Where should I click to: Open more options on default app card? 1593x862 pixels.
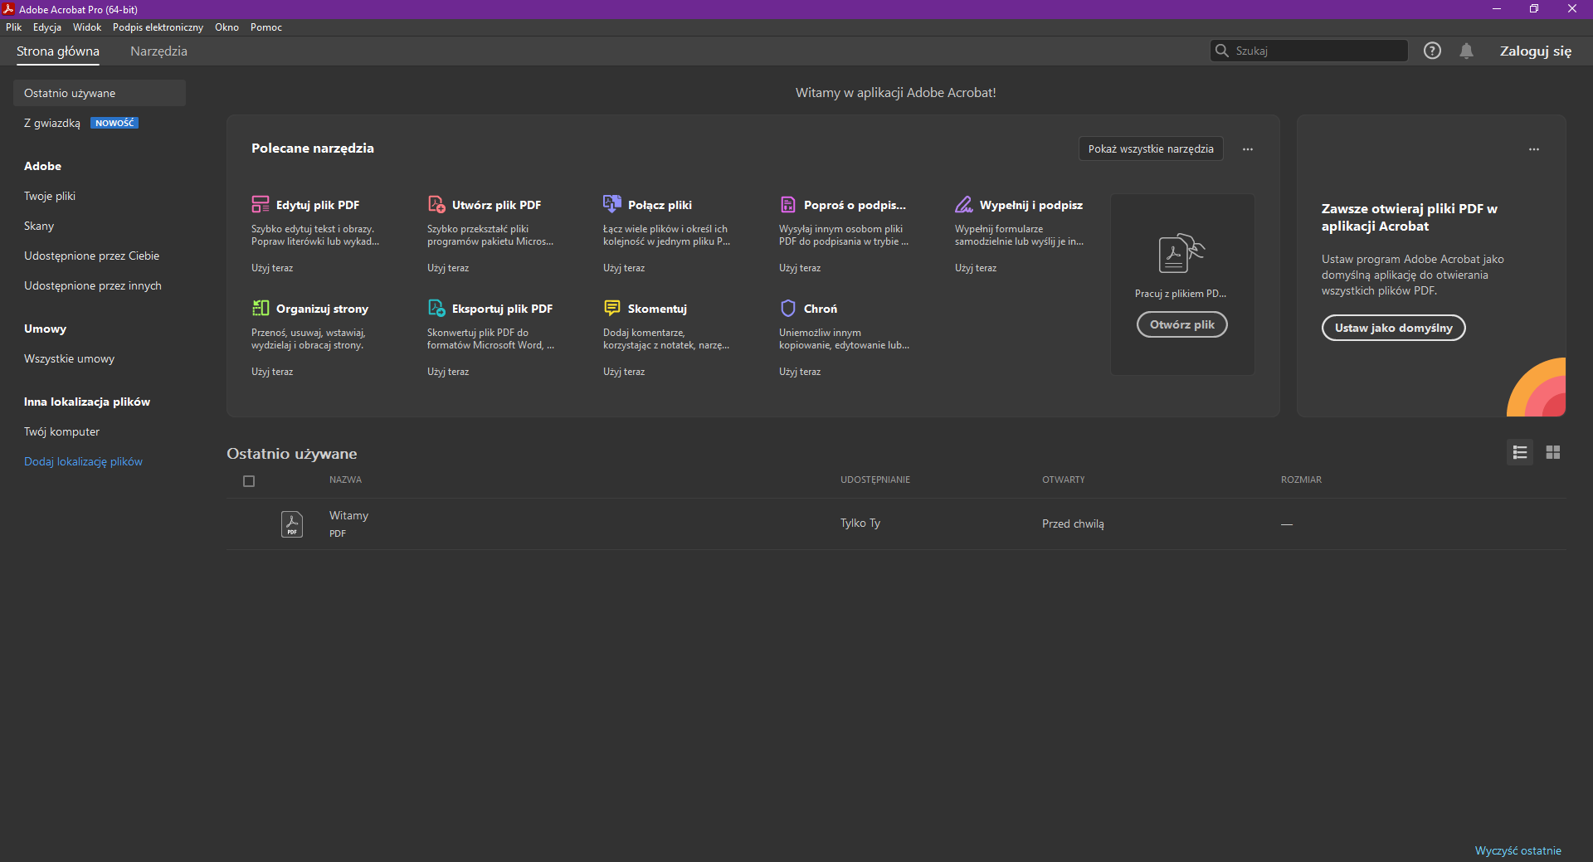(x=1534, y=149)
